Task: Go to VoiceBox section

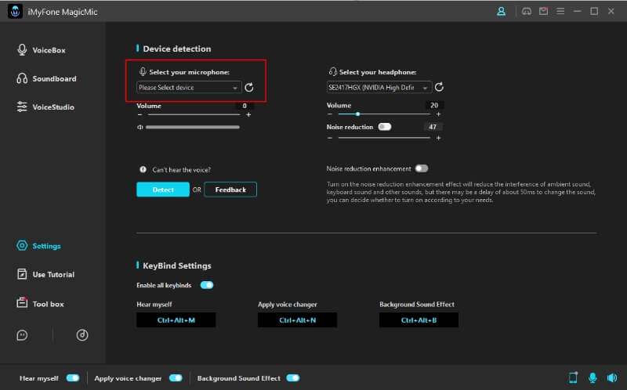Action: coord(42,50)
